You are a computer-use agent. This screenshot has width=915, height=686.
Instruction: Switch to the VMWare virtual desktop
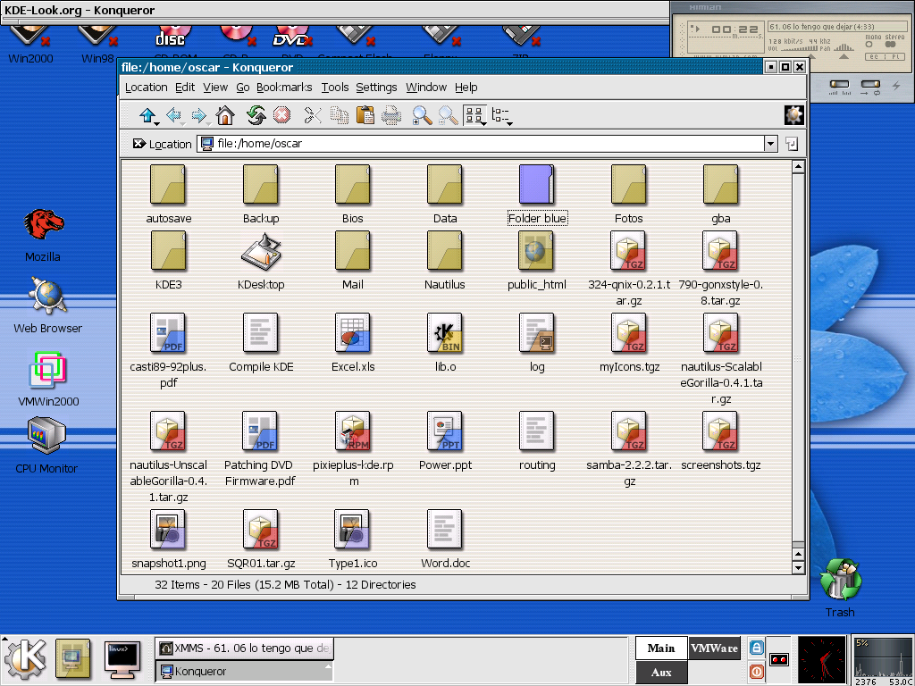(x=714, y=648)
